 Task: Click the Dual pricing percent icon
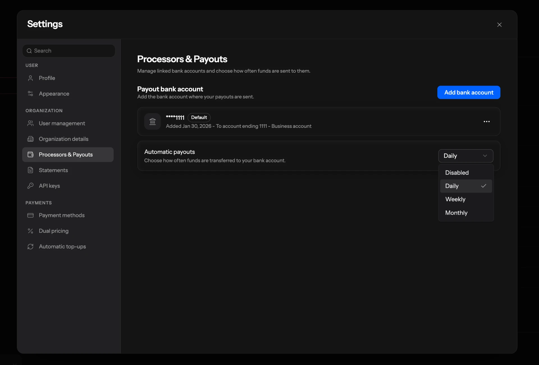click(30, 231)
